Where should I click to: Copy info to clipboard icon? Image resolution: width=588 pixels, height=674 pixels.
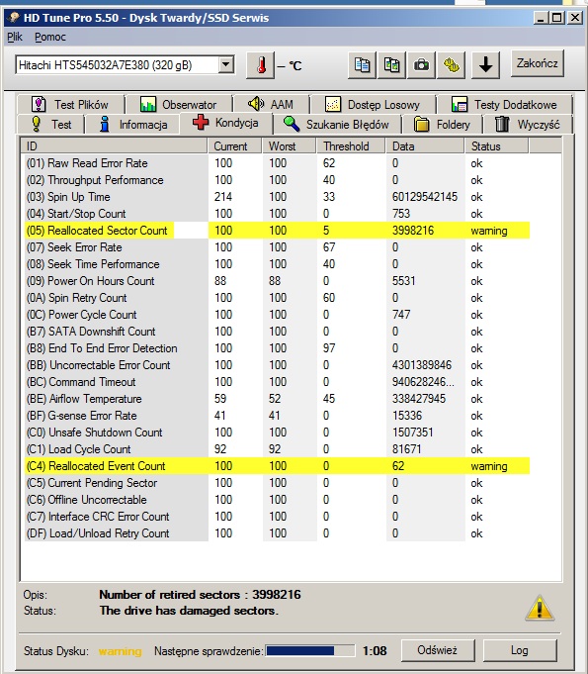[x=362, y=65]
